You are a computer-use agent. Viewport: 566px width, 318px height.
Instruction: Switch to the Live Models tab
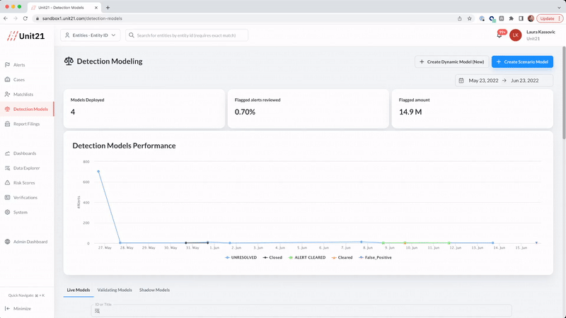click(x=79, y=290)
